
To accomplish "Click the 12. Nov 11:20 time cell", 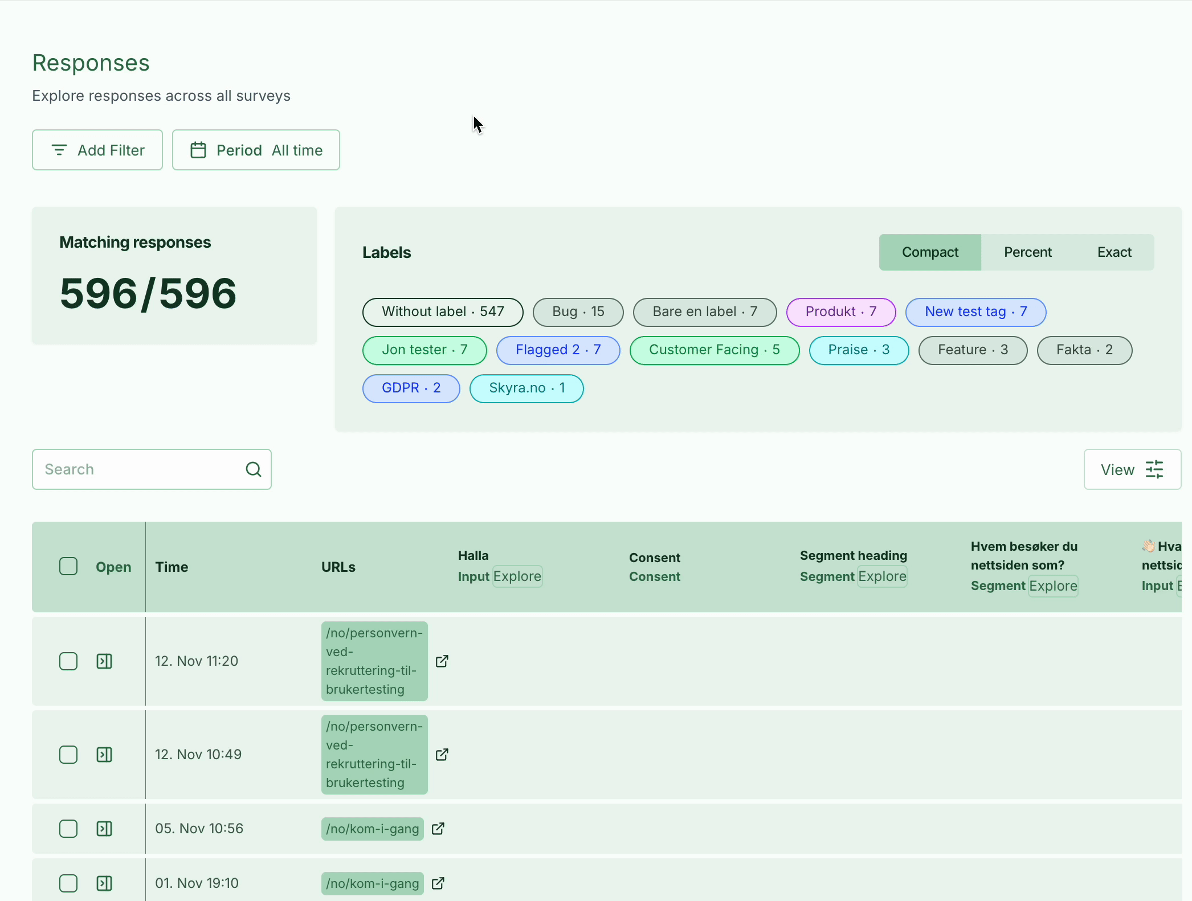I will coord(197,661).
